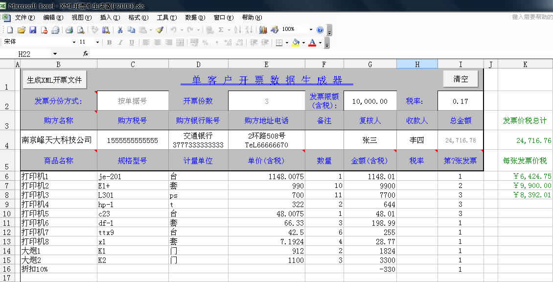Toggle Underline formatting

(x=132, y=43)
